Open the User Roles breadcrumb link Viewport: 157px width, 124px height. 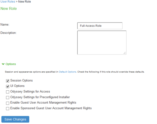8,2
